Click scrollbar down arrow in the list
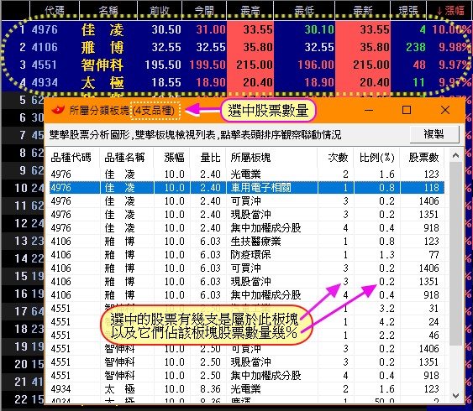Viewport: 473px width, 411px height. [x=456, y=395]
